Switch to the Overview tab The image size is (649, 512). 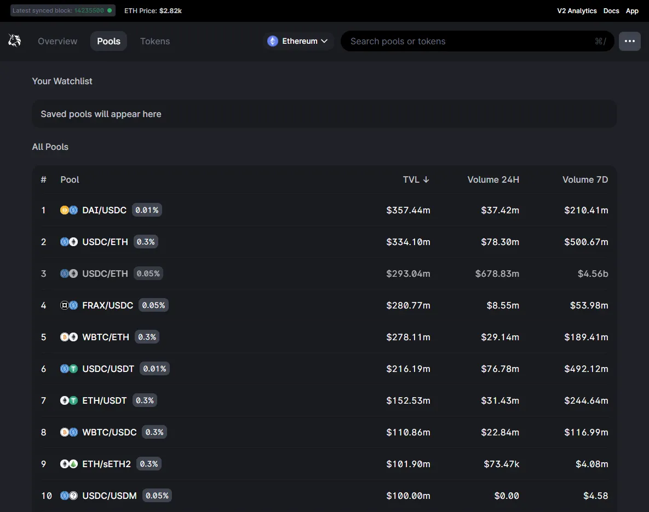pos(58,41)
